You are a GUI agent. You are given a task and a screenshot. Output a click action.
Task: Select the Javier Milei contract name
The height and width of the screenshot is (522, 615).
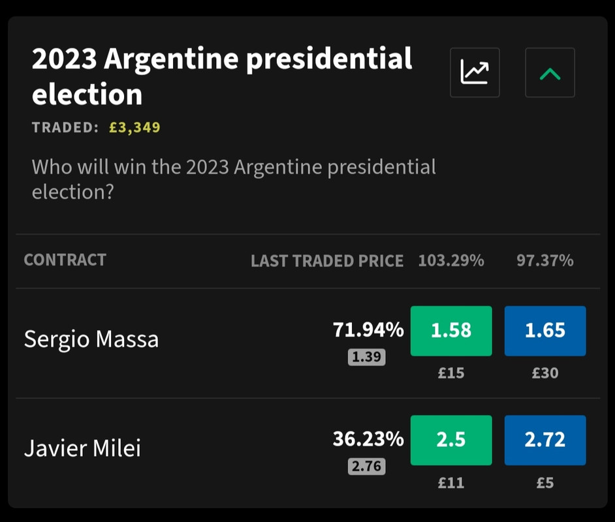82,448
